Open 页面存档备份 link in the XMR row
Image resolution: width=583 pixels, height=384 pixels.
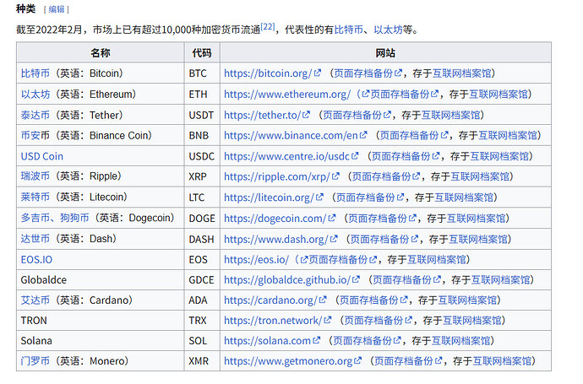408,361
